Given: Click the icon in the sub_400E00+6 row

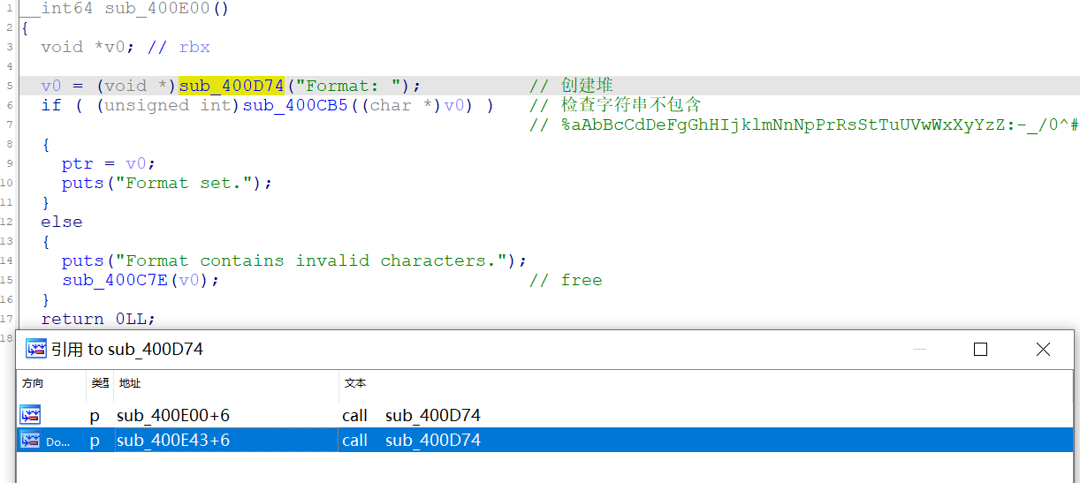Looking at the screenshot, I should pos(30,415).
